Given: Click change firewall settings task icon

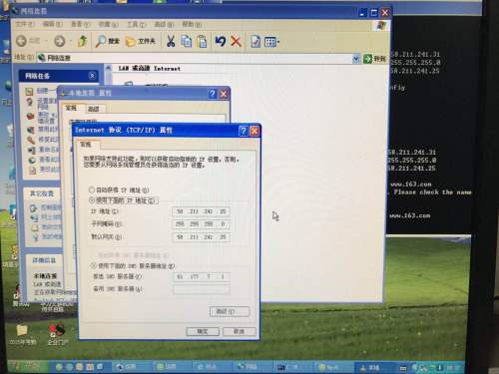Looking at the screenshot, I should pos(31,116).
